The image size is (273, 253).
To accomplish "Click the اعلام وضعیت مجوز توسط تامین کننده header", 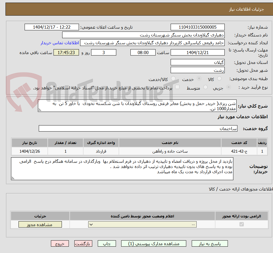I will pos(142,216).
